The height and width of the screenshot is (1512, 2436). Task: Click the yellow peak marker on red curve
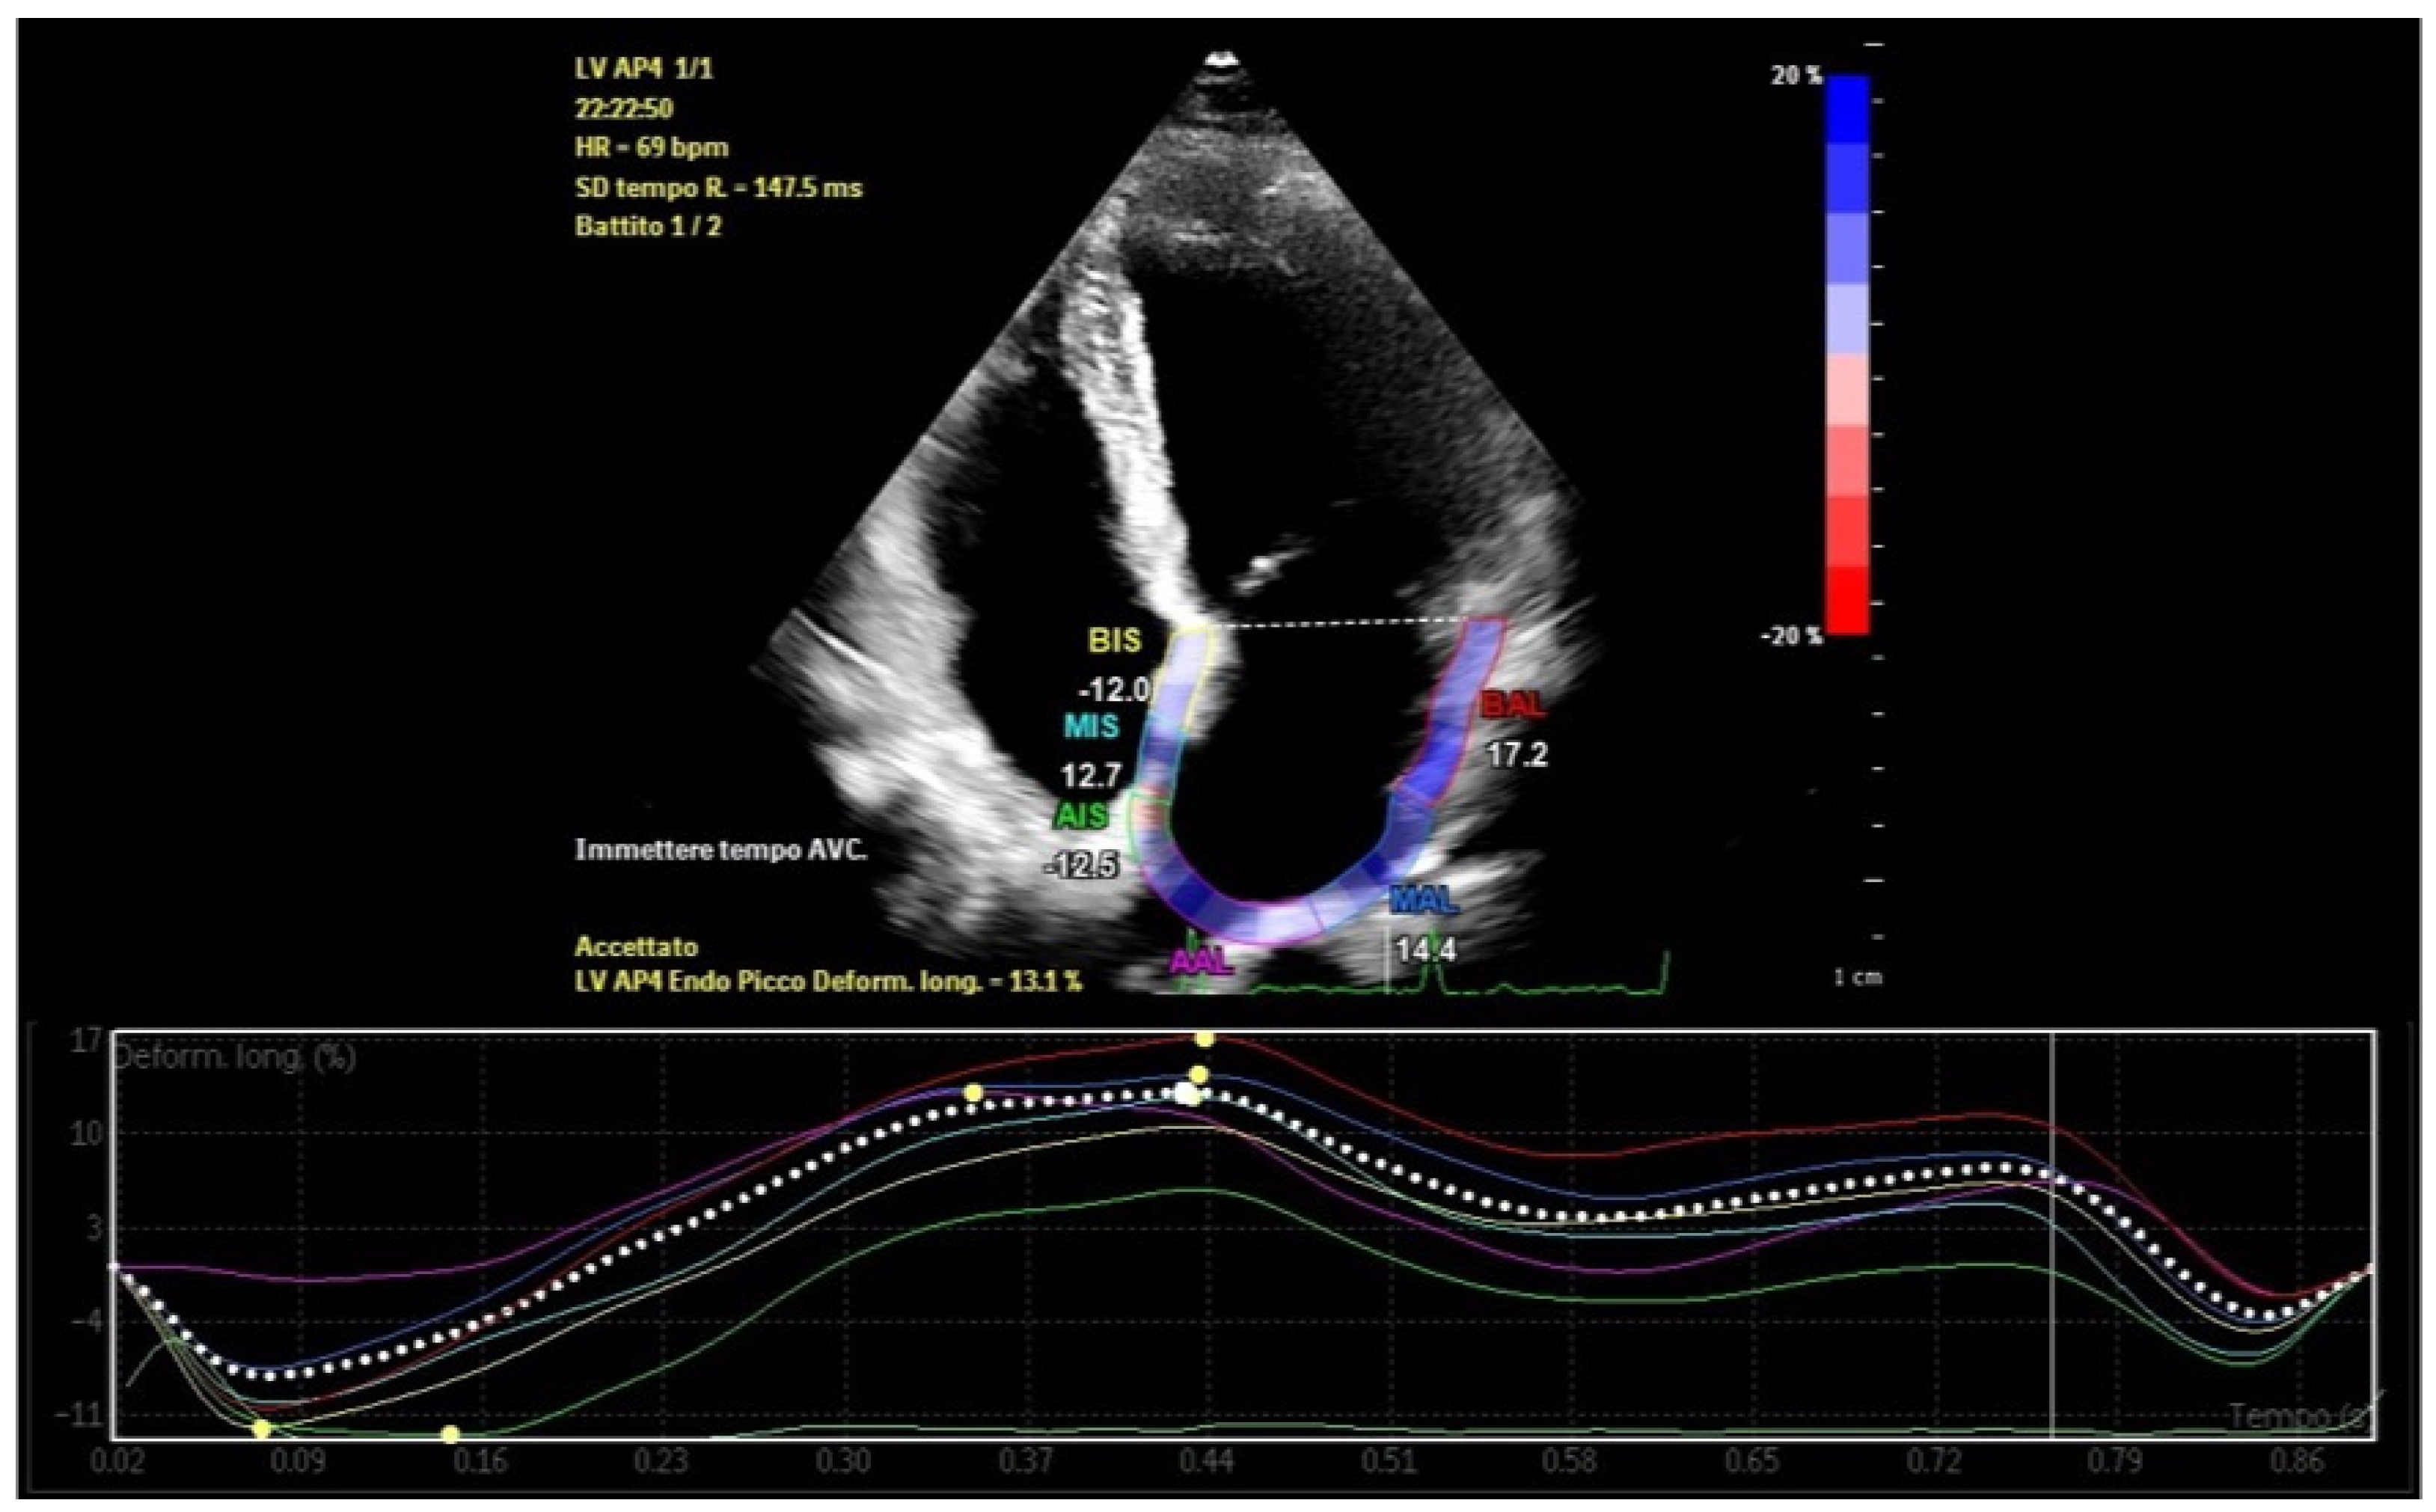1205,1039
